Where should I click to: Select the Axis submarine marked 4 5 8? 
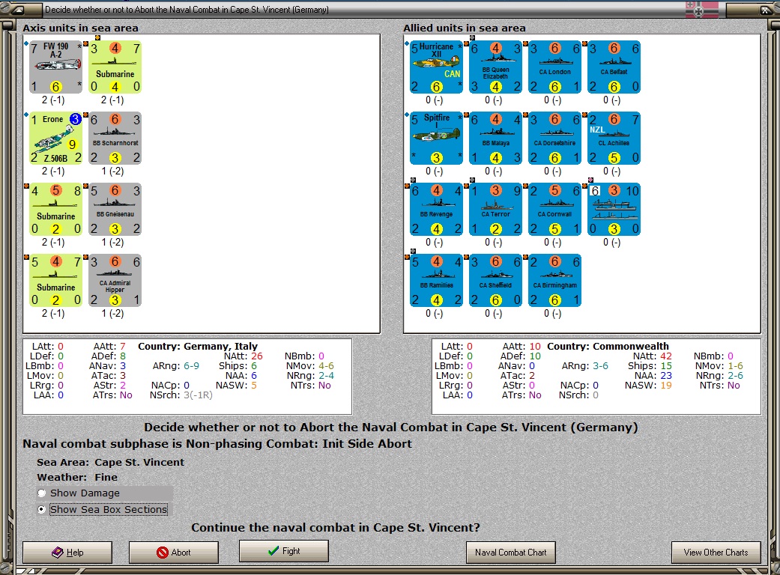(x=55, y=209)
